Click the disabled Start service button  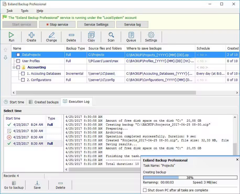[20, 25]
